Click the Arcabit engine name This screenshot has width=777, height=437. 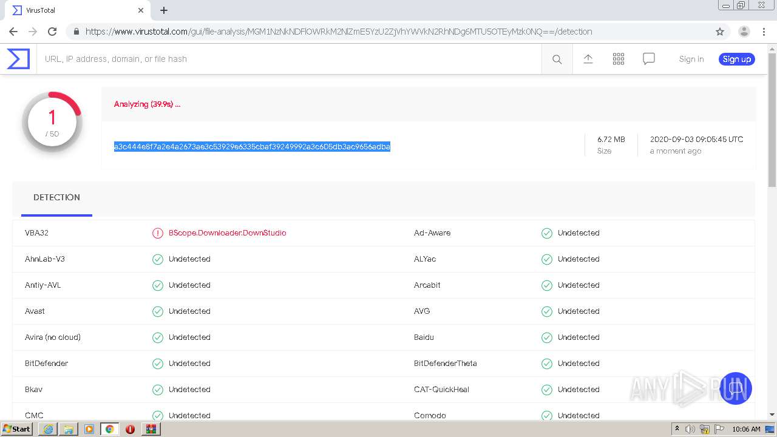pyautogui.click(x=427, y=285)
